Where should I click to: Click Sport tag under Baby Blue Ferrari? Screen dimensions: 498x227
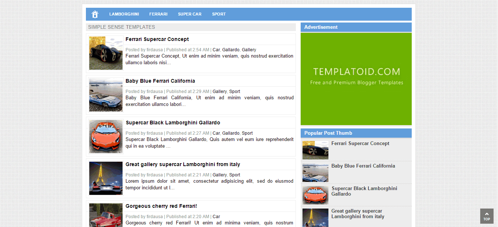[235, 92]
